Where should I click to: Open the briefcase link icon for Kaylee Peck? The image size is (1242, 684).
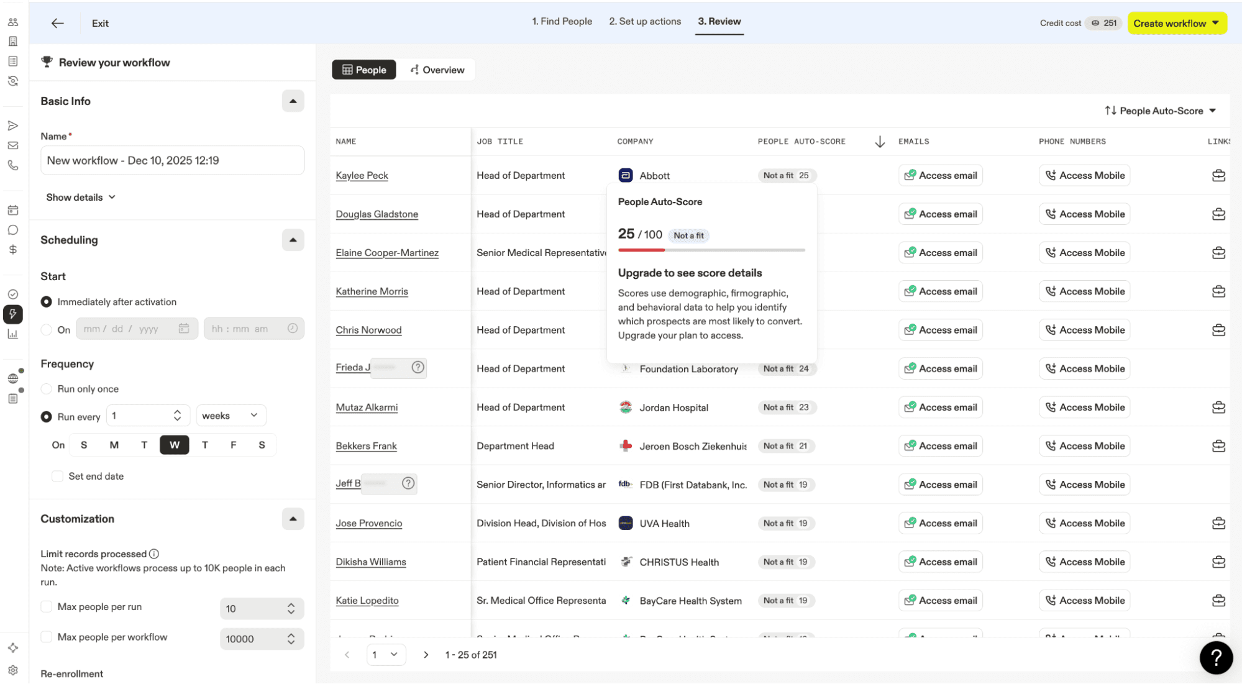(1218, 175)
